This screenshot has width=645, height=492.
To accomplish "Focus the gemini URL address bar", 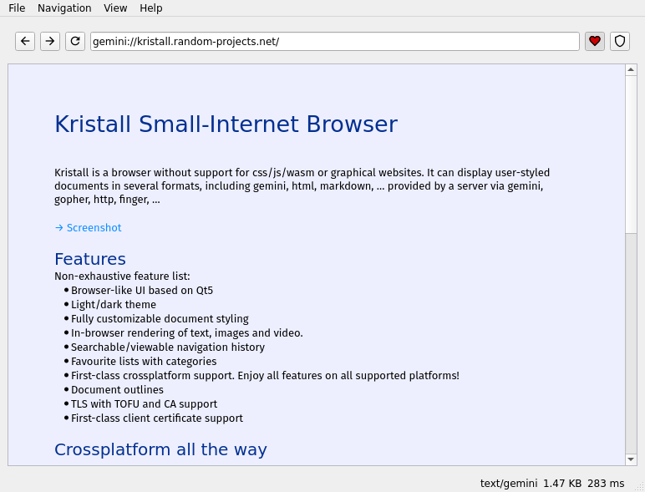I will [334, 41].
